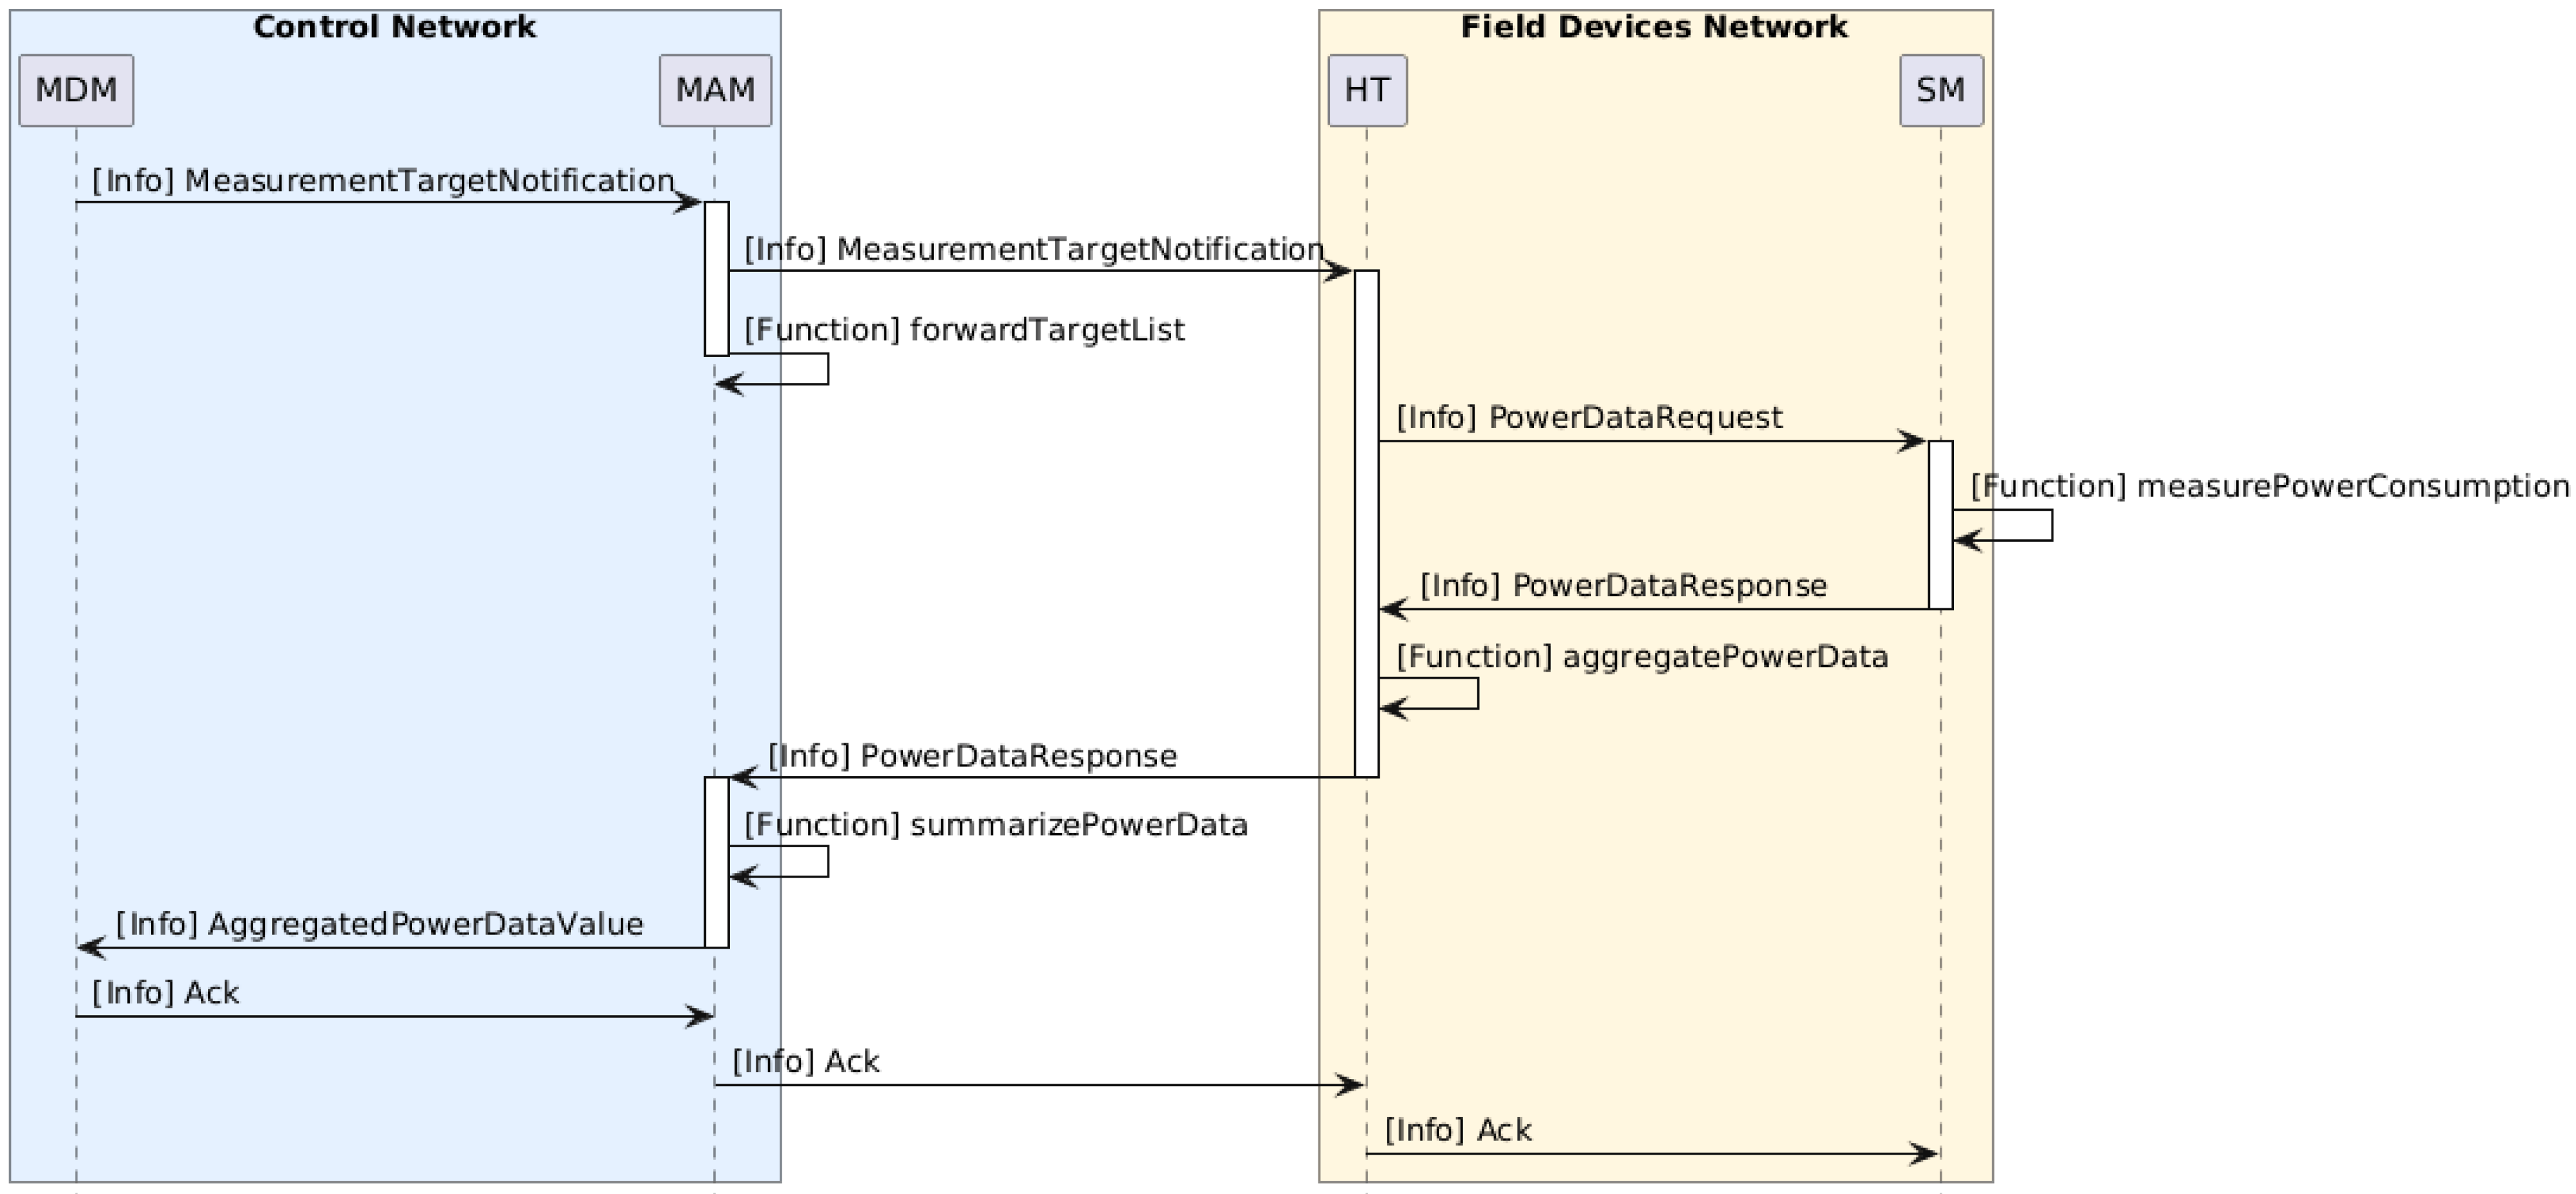Click the MDM participant box
Screen dimensions: 2576x1194
pos(76,90)
